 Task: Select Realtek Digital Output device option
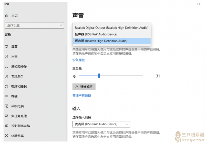(112, 28)
